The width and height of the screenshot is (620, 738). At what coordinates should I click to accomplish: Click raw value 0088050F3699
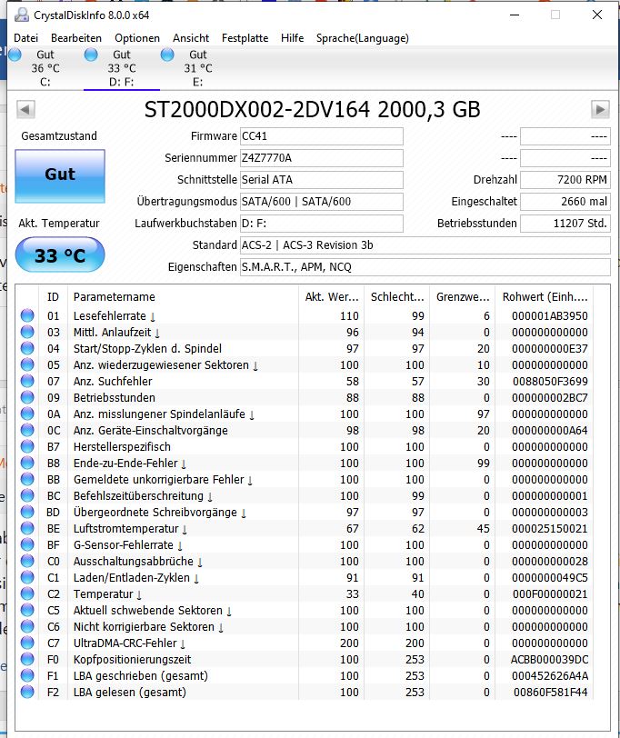click(550, 381)
